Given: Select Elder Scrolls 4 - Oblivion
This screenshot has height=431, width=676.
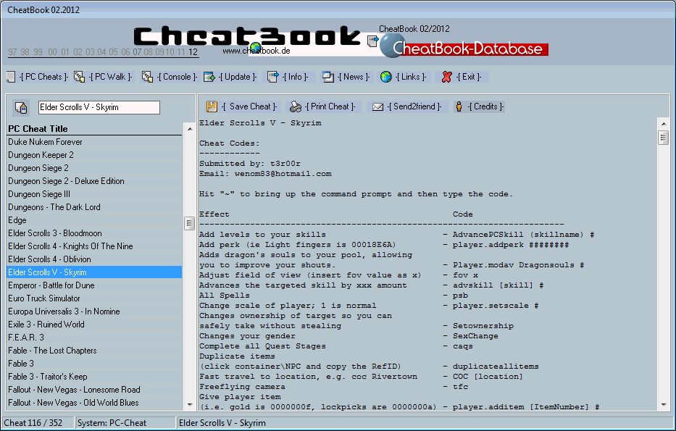Looking at the screenshot, I should click(94, 259).
